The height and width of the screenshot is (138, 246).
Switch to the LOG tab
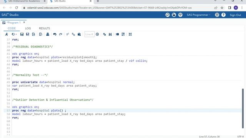pos(28,28)
